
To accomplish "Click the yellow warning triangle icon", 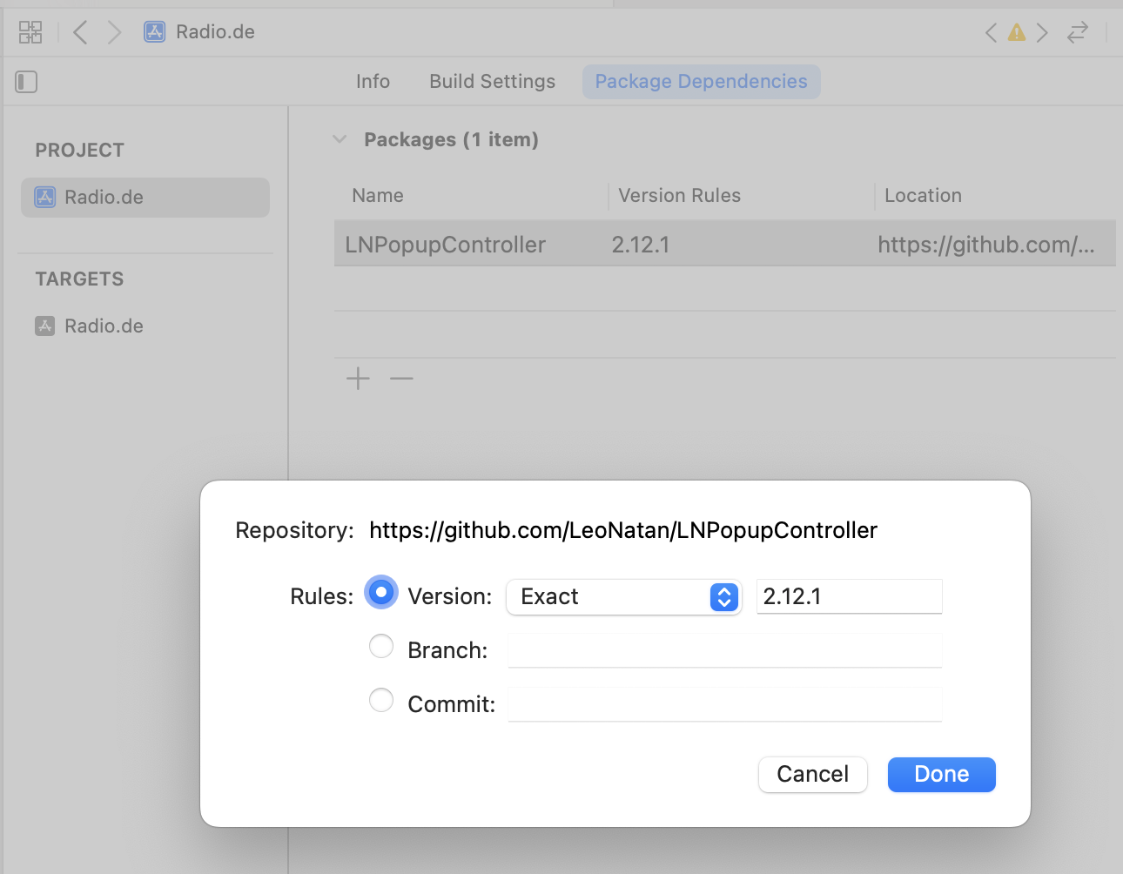I will [1017, 33].
